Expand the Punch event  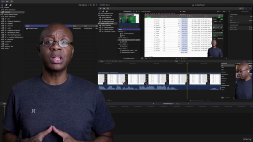(2, 49)
